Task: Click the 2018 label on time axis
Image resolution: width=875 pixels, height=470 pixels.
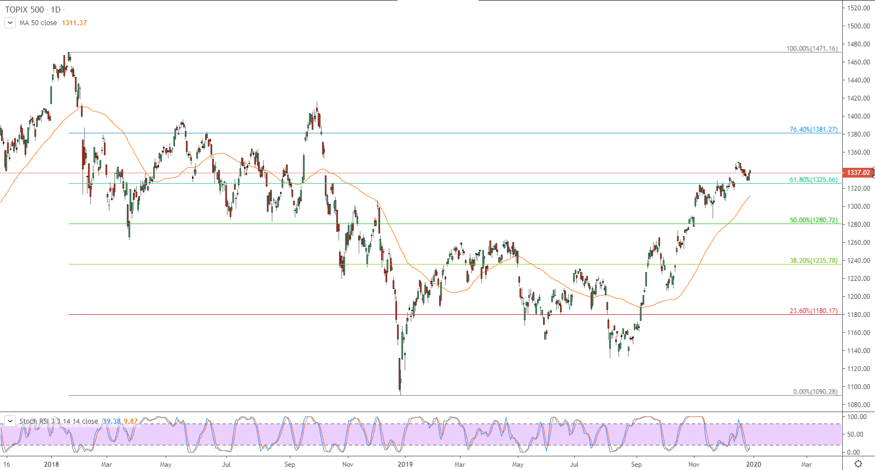Action: coord(51,465)
